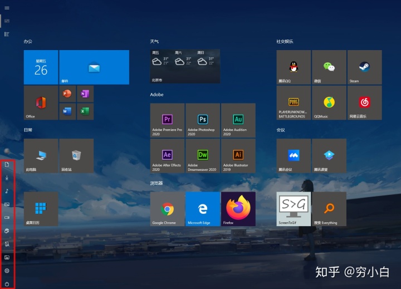Launch Adobe Illustrator 2019
This screenshot has height=289, width=401.
[x=238, y=156]
